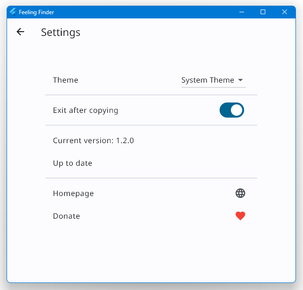Click the Settings page heading
Image resolution: width=303 pixels, height=290 pixels.
click(61, 32)
